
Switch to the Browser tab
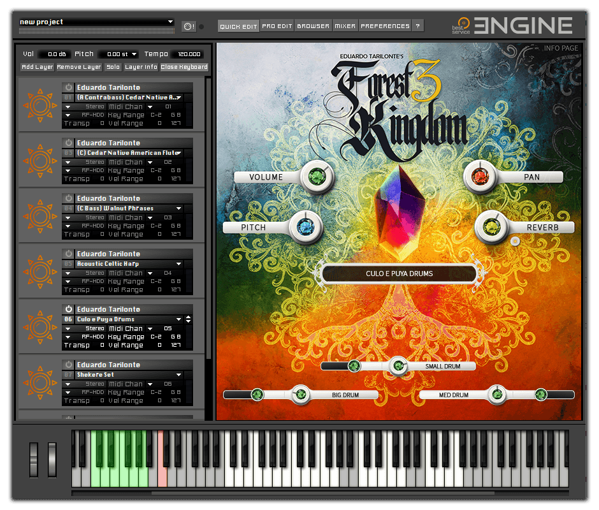pos(314,26)
